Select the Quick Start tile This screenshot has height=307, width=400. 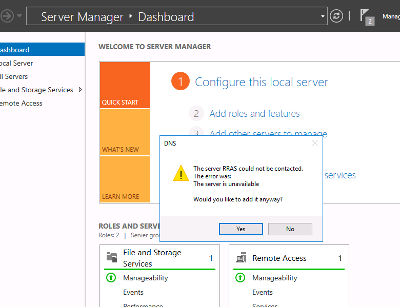(x=125, y=85)
